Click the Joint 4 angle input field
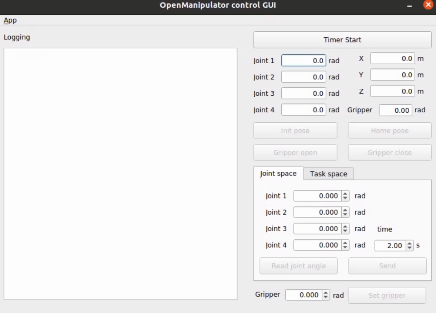The width and height of the screenshot is (436, 313). pyautogui.click(x=303, y=110)
